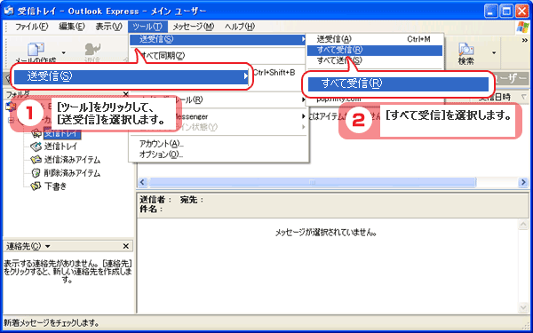Open the 連絡先(C) dropdown arrow
Viewport: 533px width, 333px height.
click(x=48, y=246)
